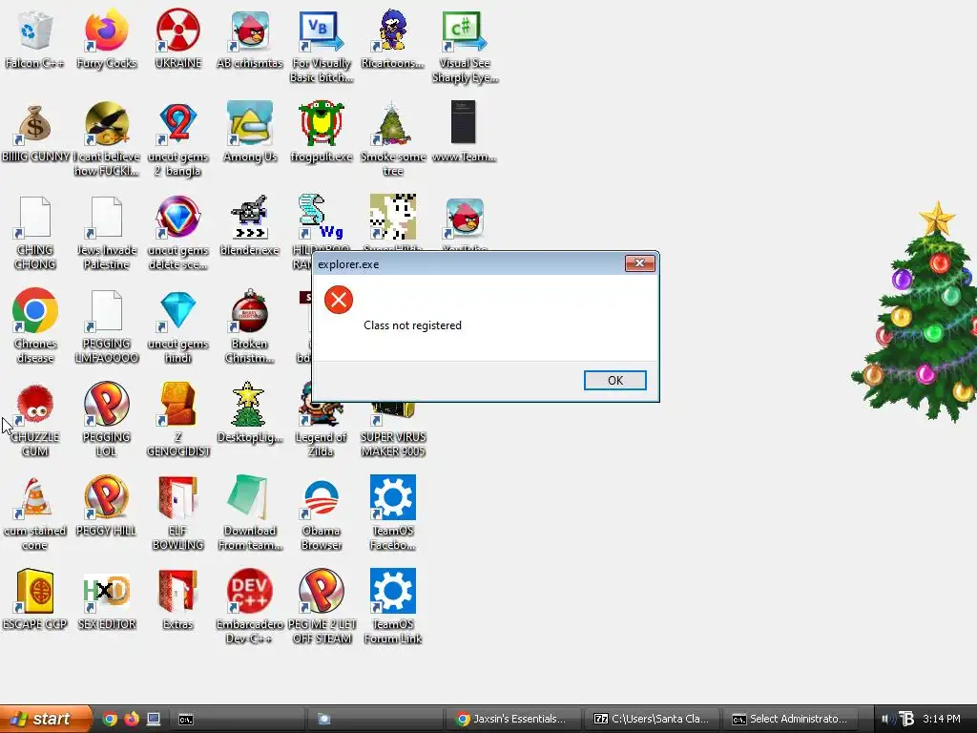Select the 'Class not registered' message text
The height and width of the screenshot is (733, 977).
click(412, 325)
